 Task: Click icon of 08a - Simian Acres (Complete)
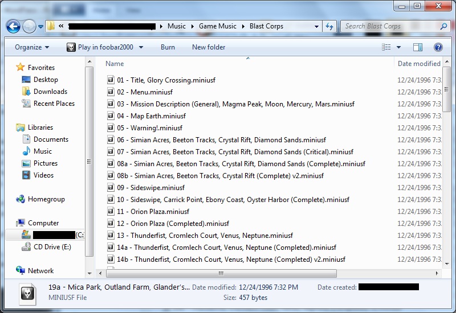(111, 163)
